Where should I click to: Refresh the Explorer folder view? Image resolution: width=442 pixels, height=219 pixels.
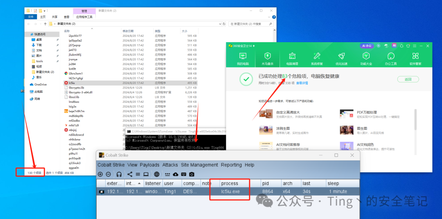[x=224, y=24]
